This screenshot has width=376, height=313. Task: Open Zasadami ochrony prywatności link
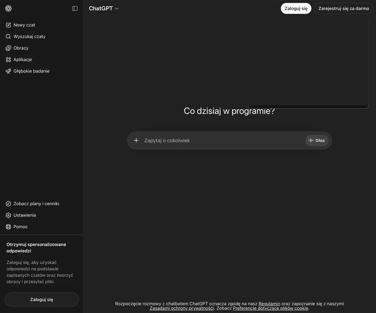[182, 308]
